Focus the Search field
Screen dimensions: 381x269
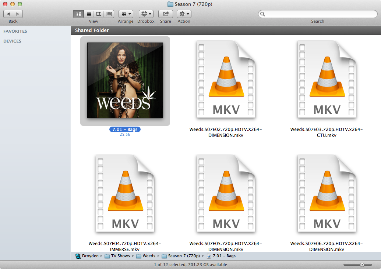318,14
